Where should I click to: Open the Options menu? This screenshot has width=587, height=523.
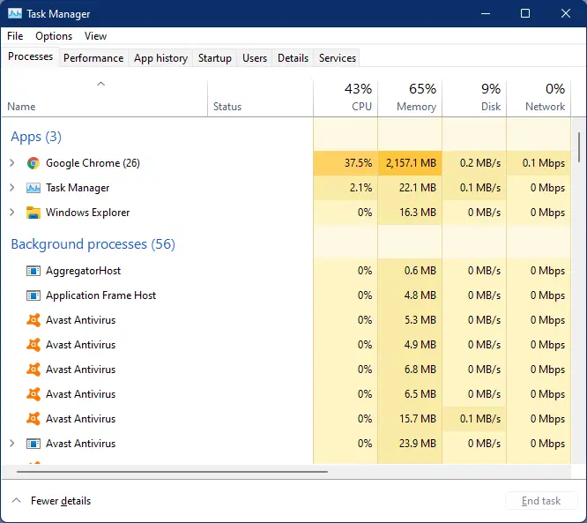[x=54, y=36]
